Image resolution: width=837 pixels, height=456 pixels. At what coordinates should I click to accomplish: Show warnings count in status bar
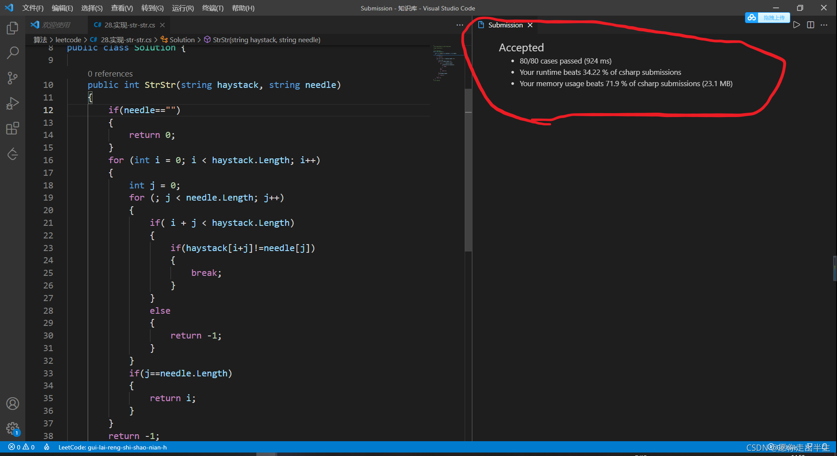(x=29, y=447)
